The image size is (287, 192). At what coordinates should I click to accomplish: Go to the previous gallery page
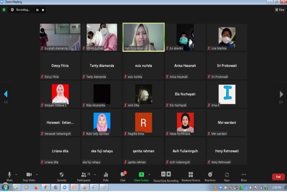pos(6,94)
